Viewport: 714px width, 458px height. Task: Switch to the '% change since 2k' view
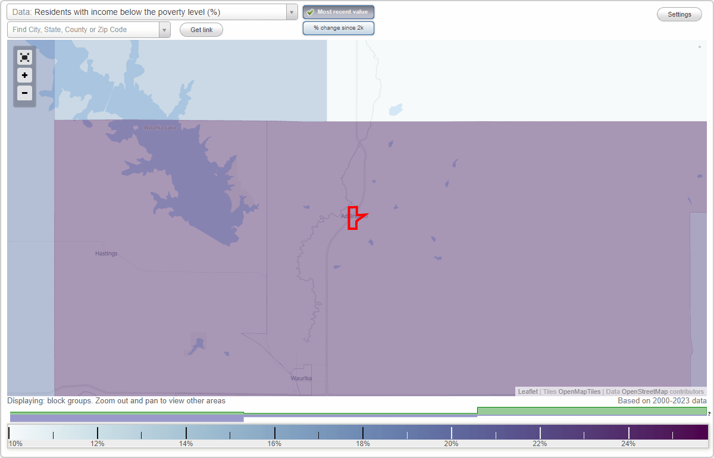pyautogui.click(x=339, y=27)
